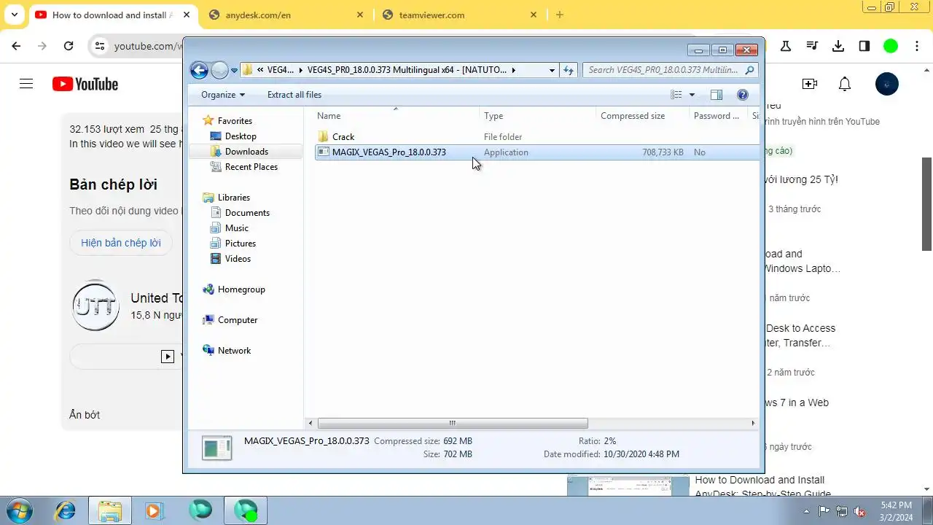Click Extract all files
The image size is (933, 525).
[x=294, y=95]
